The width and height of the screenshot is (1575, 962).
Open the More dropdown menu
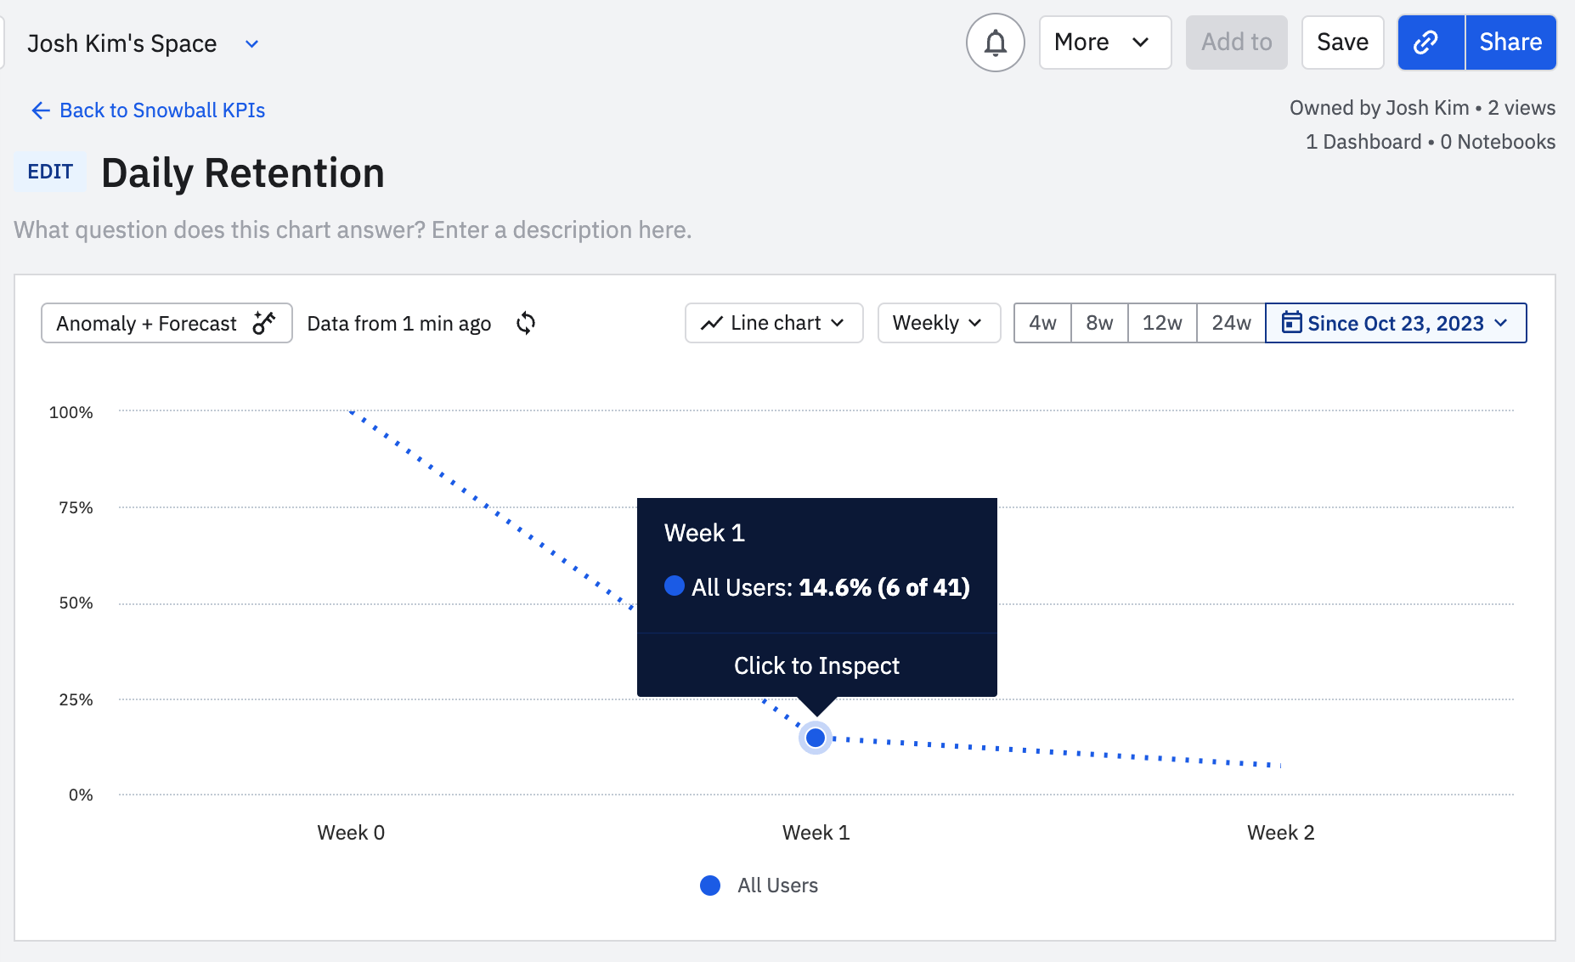coord(1104,42)
